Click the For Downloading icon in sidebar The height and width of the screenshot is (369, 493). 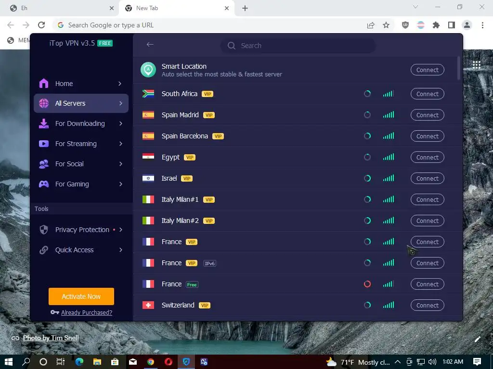pyautogui.click(x=44, y=123)
